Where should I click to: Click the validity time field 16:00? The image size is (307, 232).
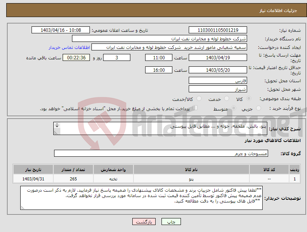(159, 70)
